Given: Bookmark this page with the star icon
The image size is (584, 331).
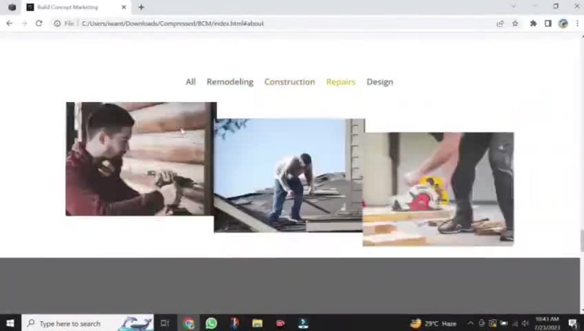Looking at the screenshot, I should point(515,23).
